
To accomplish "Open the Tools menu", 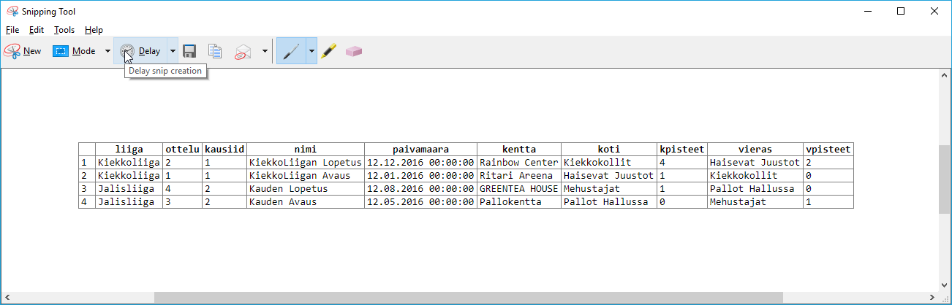I will click(x=64, y=30).
